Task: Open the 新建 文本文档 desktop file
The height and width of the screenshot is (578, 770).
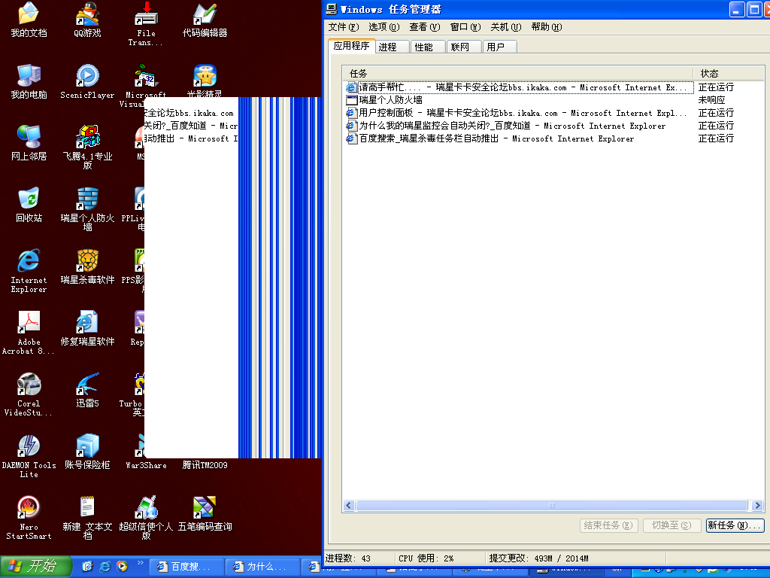Action: 87,518
